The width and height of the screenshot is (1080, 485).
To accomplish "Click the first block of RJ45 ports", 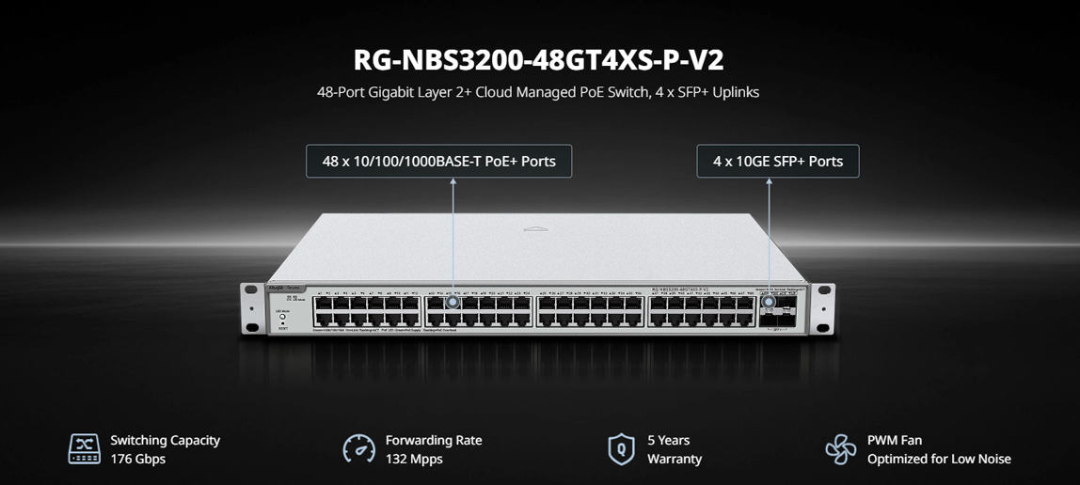I will 367,311.
